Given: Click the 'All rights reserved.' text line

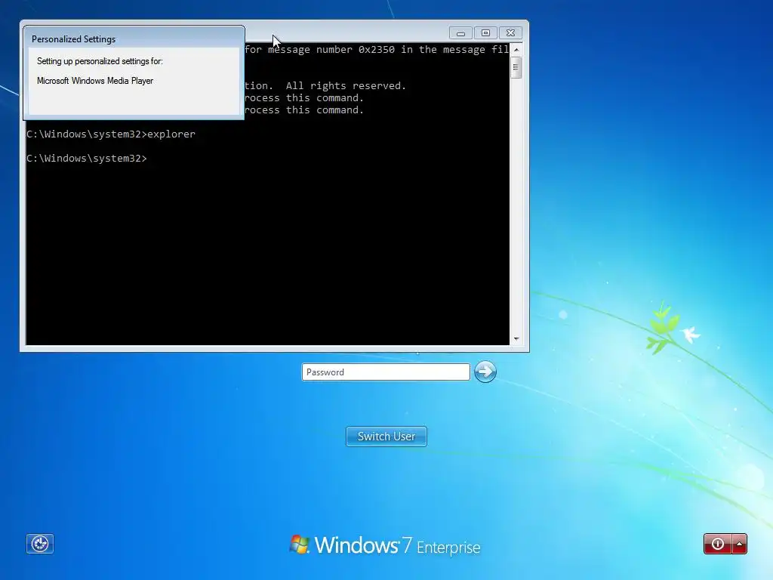Looking at the screenshot, I should [x=325, y=86].
